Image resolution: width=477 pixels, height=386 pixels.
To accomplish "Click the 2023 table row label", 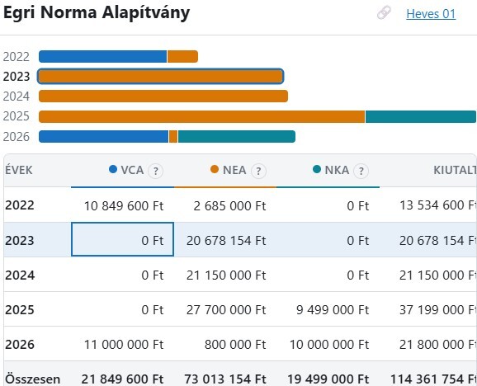I will [20, 240].
